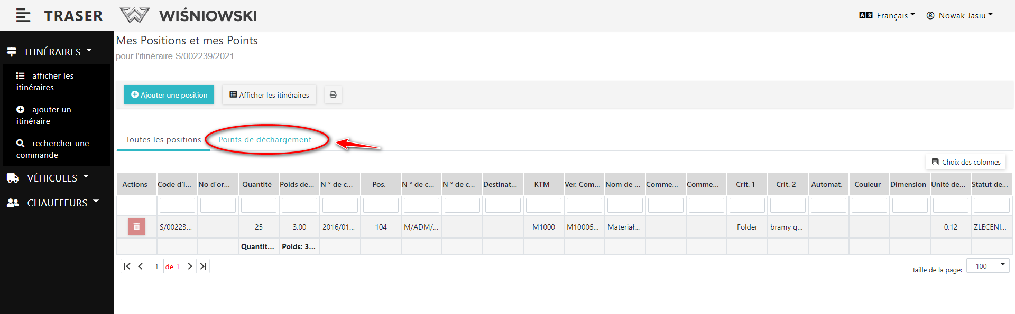Open the Français language dropdown

tap(887, 16)
